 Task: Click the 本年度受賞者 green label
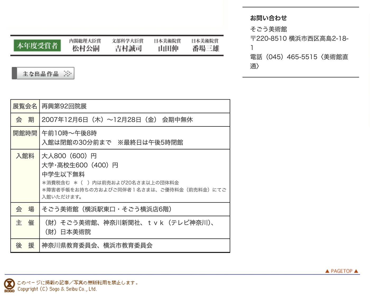[x=37, y=45]
